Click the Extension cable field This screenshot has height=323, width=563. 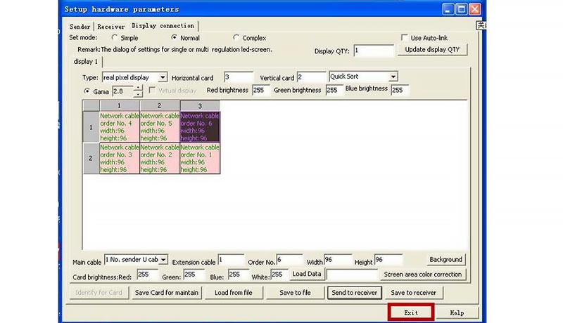coord(232,260)
